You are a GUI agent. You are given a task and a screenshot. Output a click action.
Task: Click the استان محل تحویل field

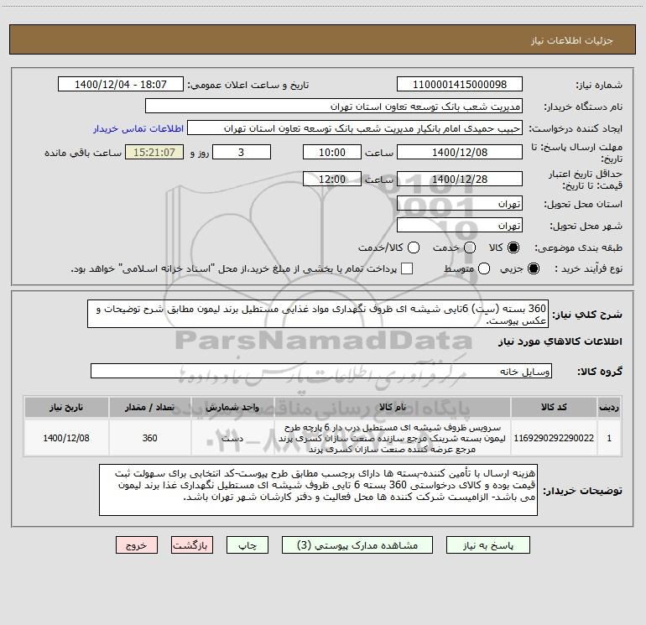460,204
